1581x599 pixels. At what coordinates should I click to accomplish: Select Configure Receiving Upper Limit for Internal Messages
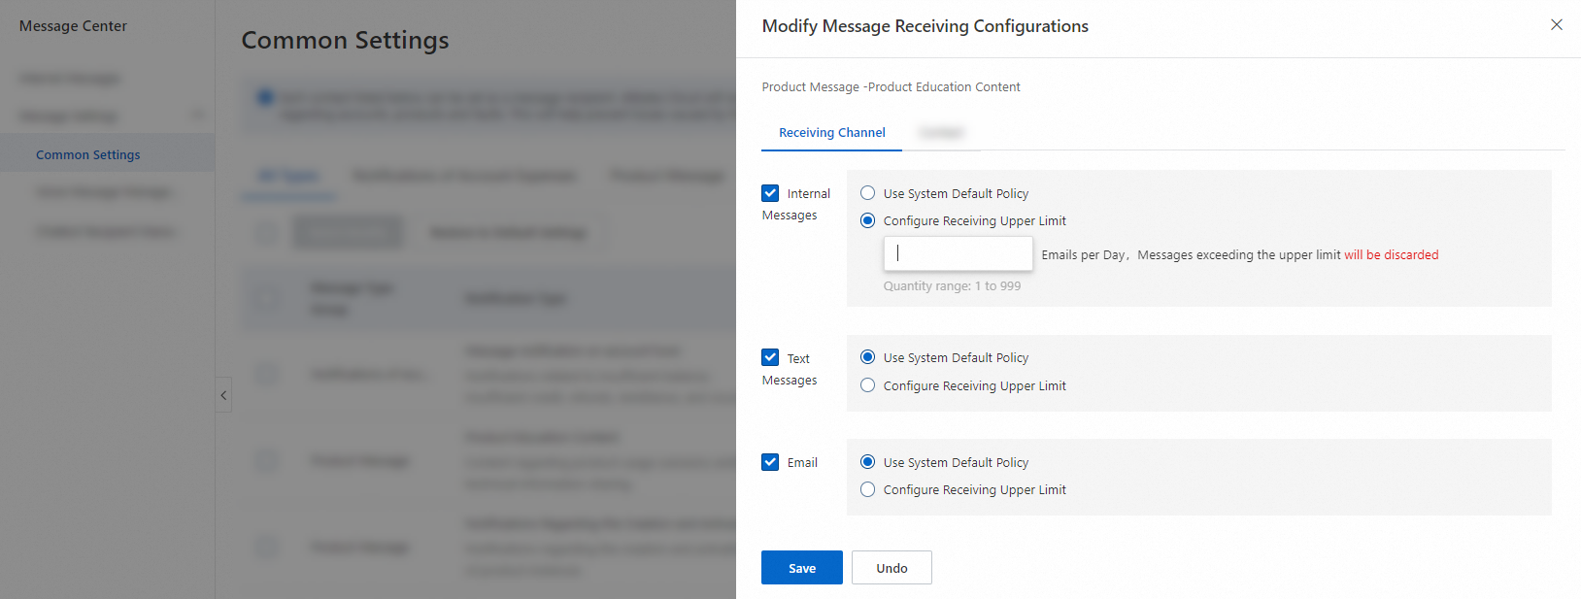(868, 220)
